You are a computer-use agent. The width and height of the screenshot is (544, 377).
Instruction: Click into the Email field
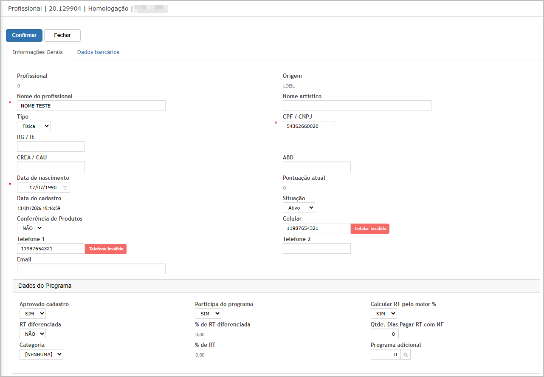click(91, 269)
